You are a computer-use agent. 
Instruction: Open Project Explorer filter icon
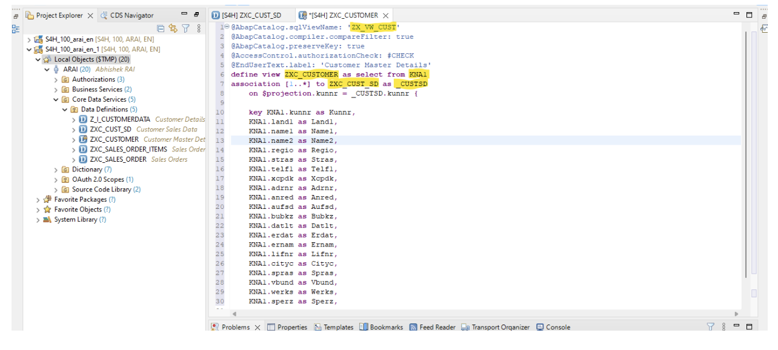(x=186, y=28)
